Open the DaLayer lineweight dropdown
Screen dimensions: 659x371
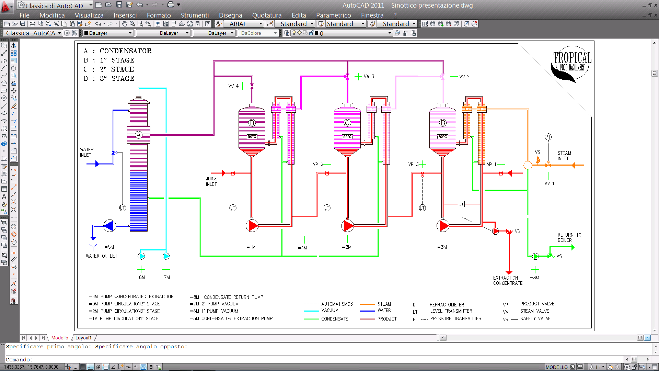coord(214,33)
